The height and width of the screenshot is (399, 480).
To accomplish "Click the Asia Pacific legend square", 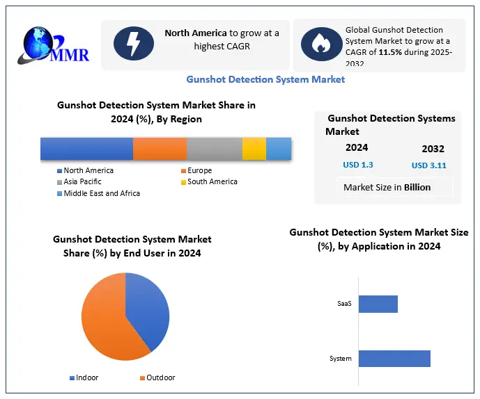I will coord(59,182).
